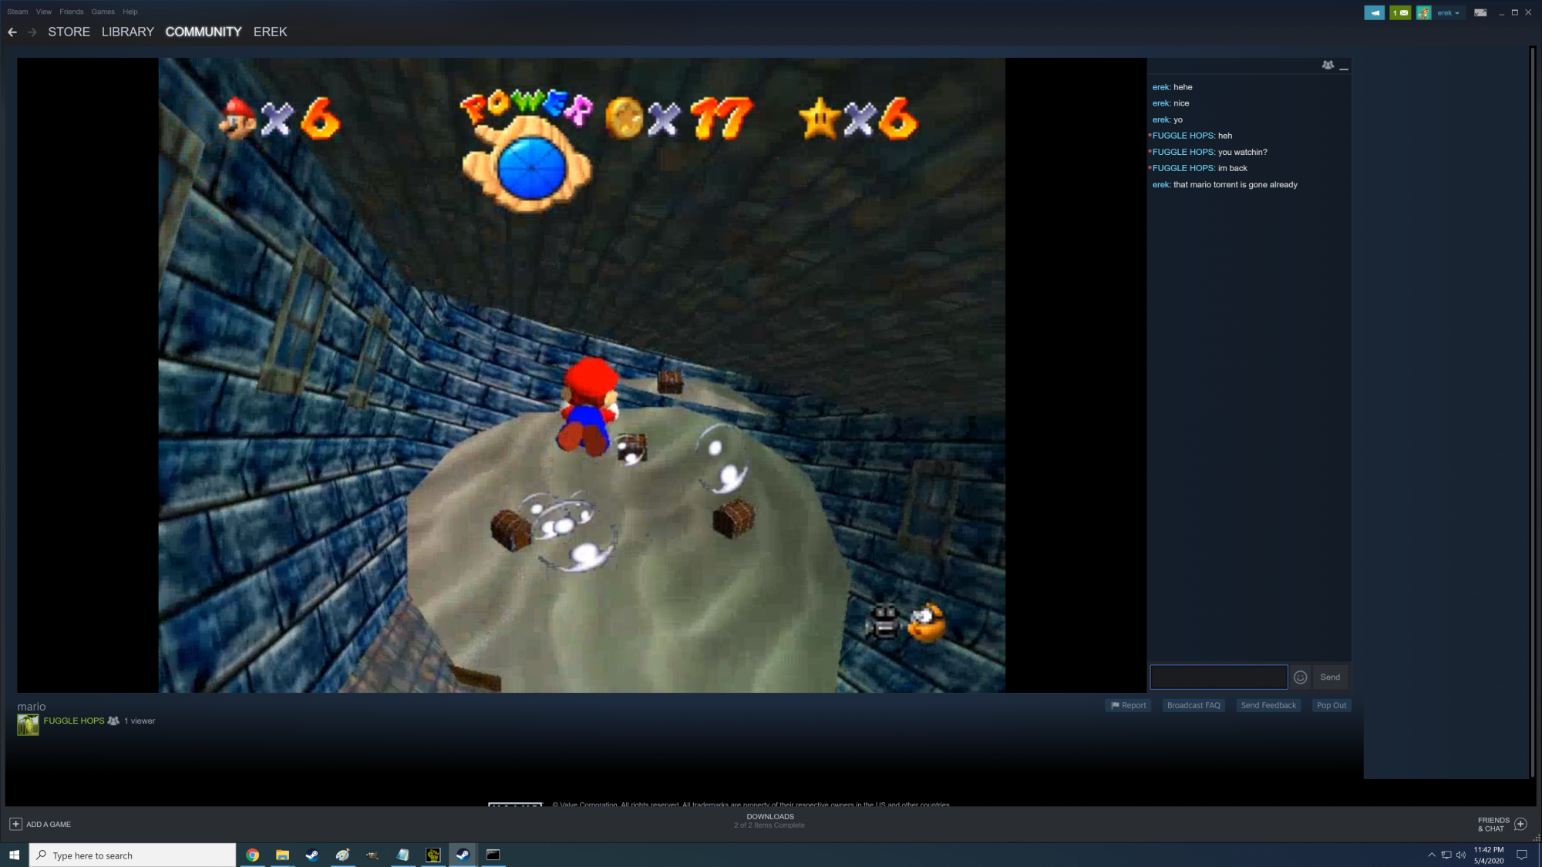This screenshot has height=867, width=1542.
Task: Open the Broadcast FAQ link
Action: point(1194,705)
